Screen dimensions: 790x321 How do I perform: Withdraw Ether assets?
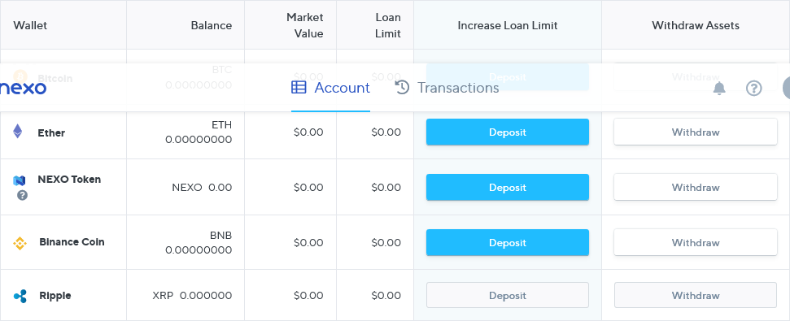pyautogui.click(x=696, y=132)
